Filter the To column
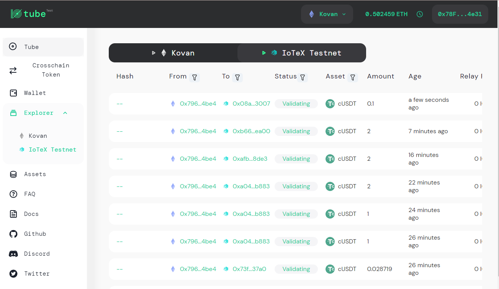This screenshot has width=499, height=289. [x=237, y=78]
